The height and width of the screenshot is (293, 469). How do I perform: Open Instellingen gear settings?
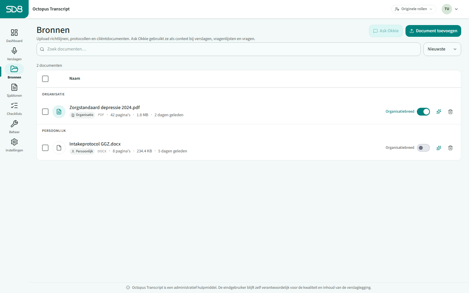14,145
